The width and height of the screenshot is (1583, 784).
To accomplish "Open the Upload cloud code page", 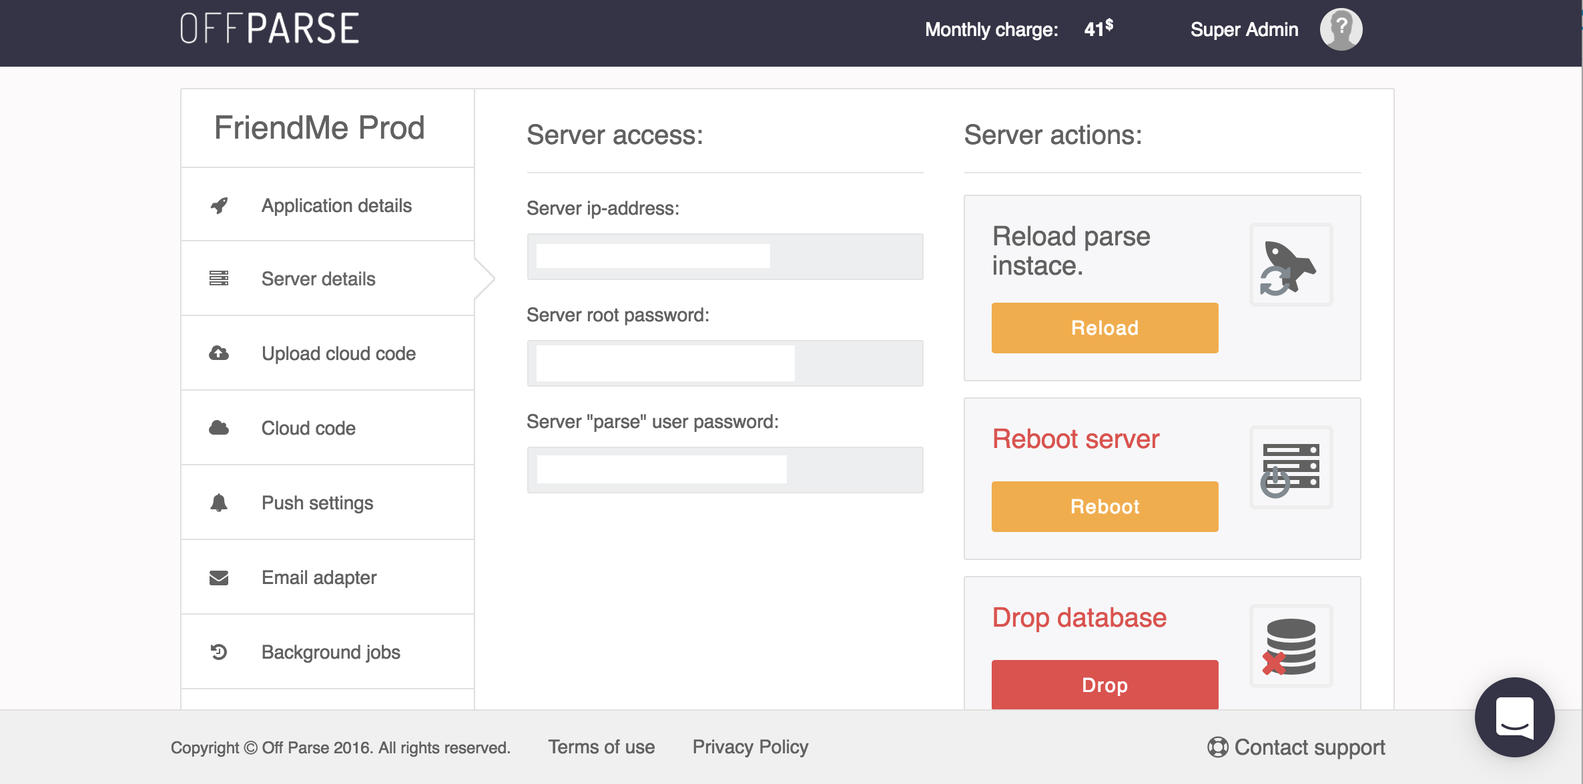I will click(338, 353).
